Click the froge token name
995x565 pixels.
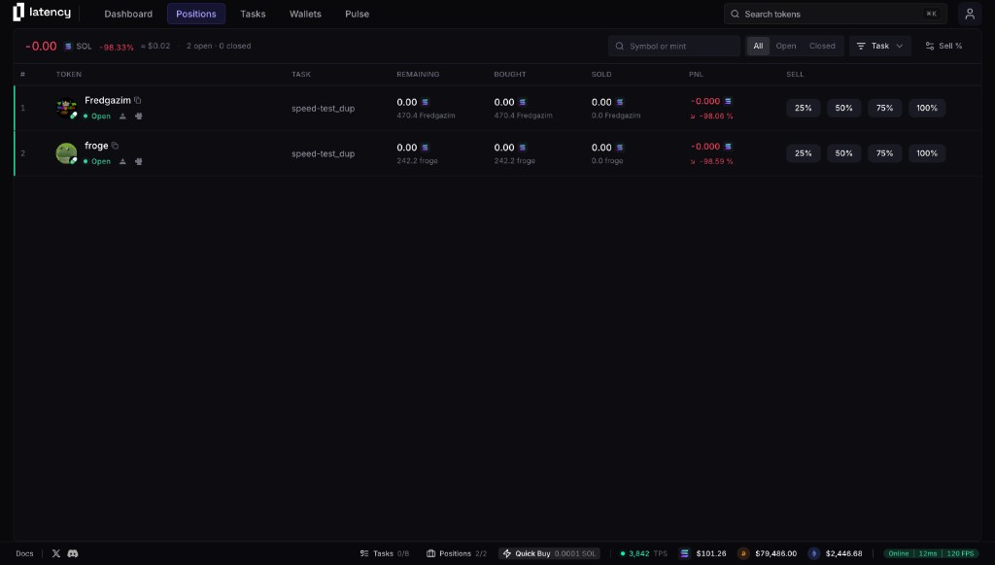click(96, 146)
